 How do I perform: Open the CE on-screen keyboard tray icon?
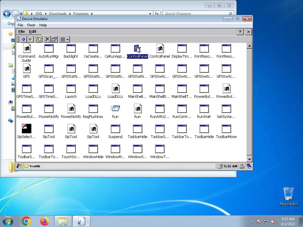(242, 166)
